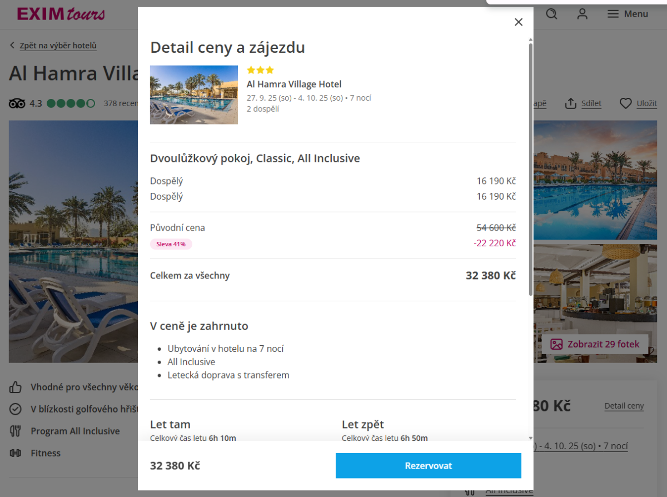Screen dimensions: 667x497
Task: Click the thumbs-up icon for all ages
Action: click(16, 387)
